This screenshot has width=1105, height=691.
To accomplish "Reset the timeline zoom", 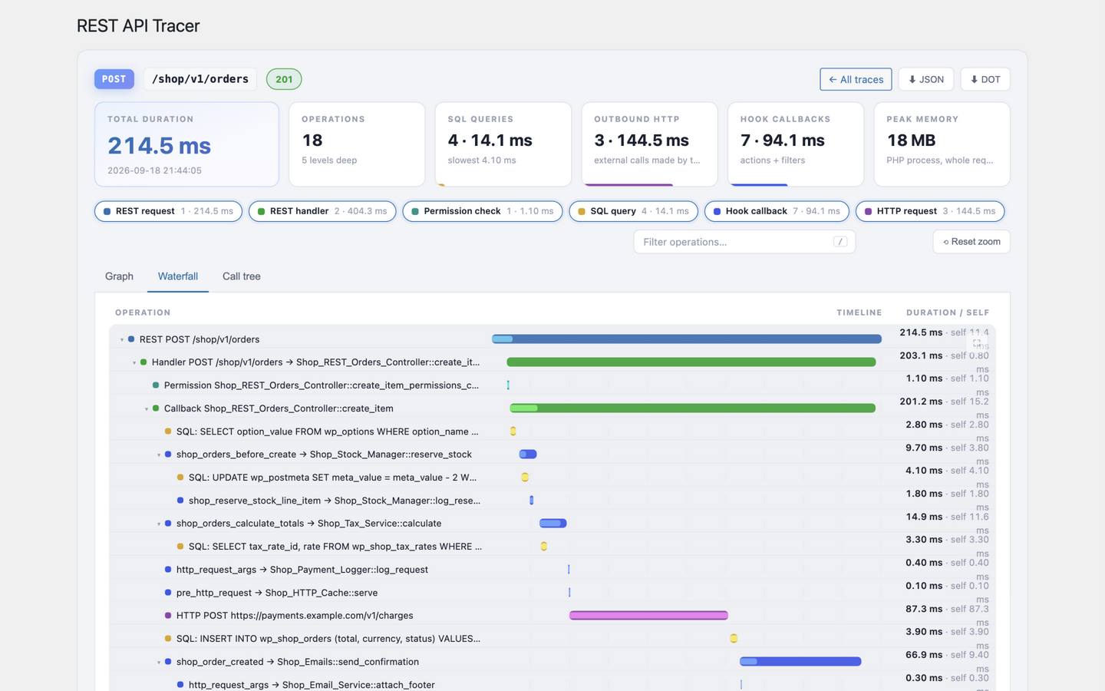I will tap(971, 242).
